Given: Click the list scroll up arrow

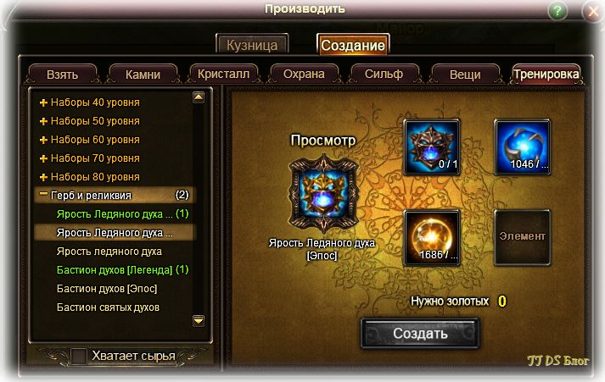Looking at the screenshot, I should [x=199, y=97].
